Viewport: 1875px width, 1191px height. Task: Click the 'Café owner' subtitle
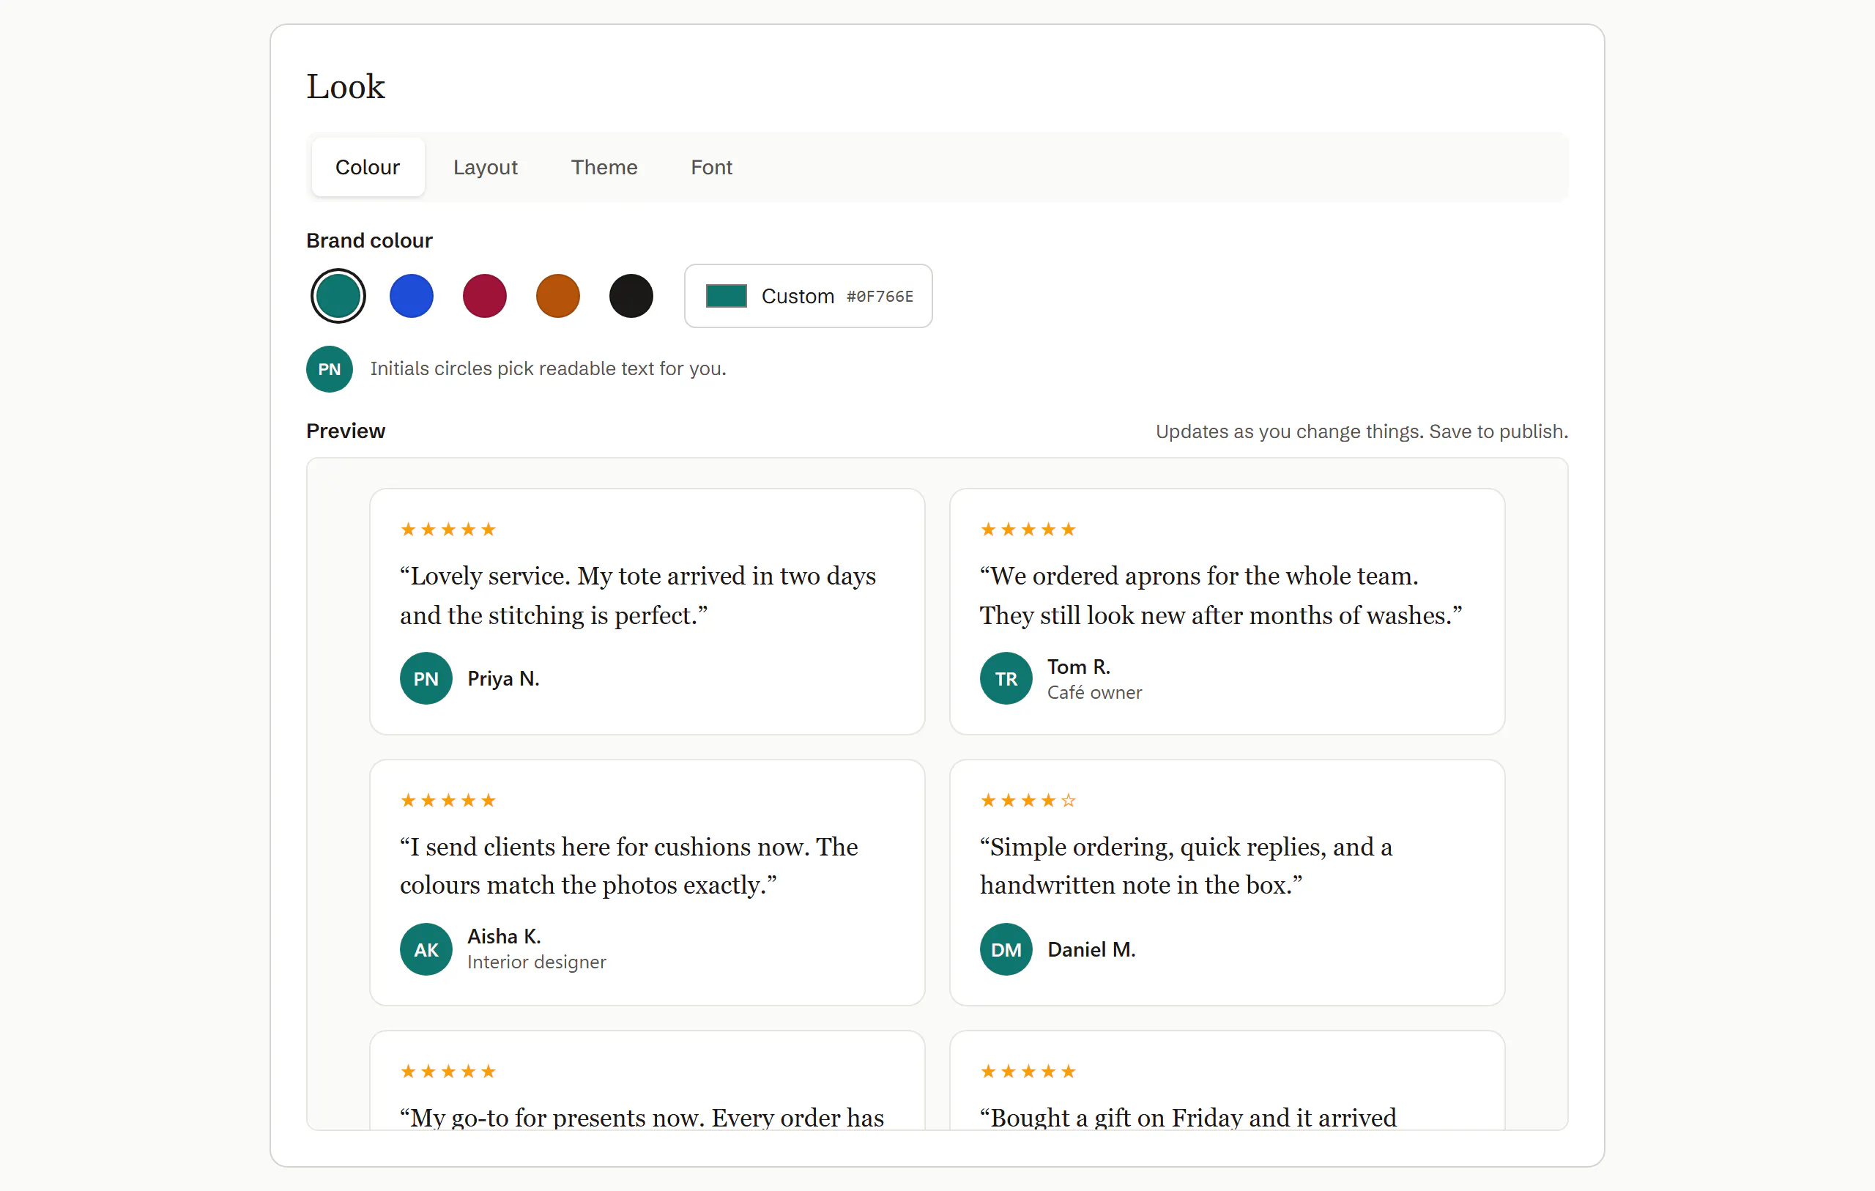pyautogui.click(x=1094, y=692)
